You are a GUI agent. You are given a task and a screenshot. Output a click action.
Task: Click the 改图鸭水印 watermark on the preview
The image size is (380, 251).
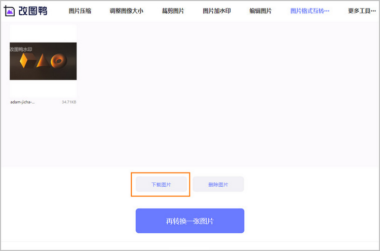[x=21, y=49]
